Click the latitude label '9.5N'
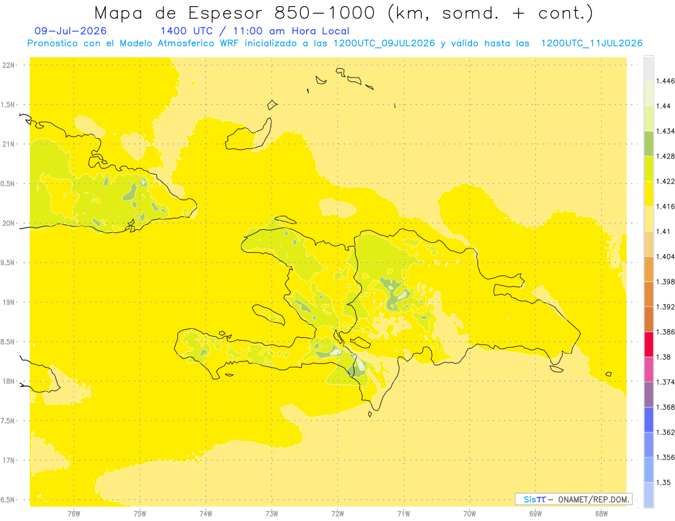675x521 pixels. [8, 263]
